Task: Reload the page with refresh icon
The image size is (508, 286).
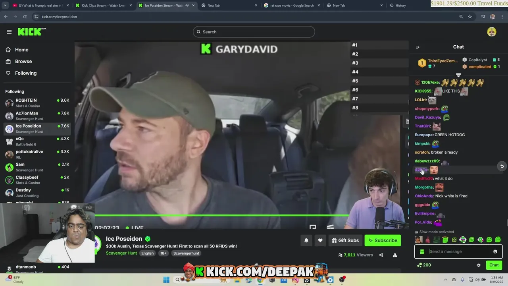Action: 25,17
